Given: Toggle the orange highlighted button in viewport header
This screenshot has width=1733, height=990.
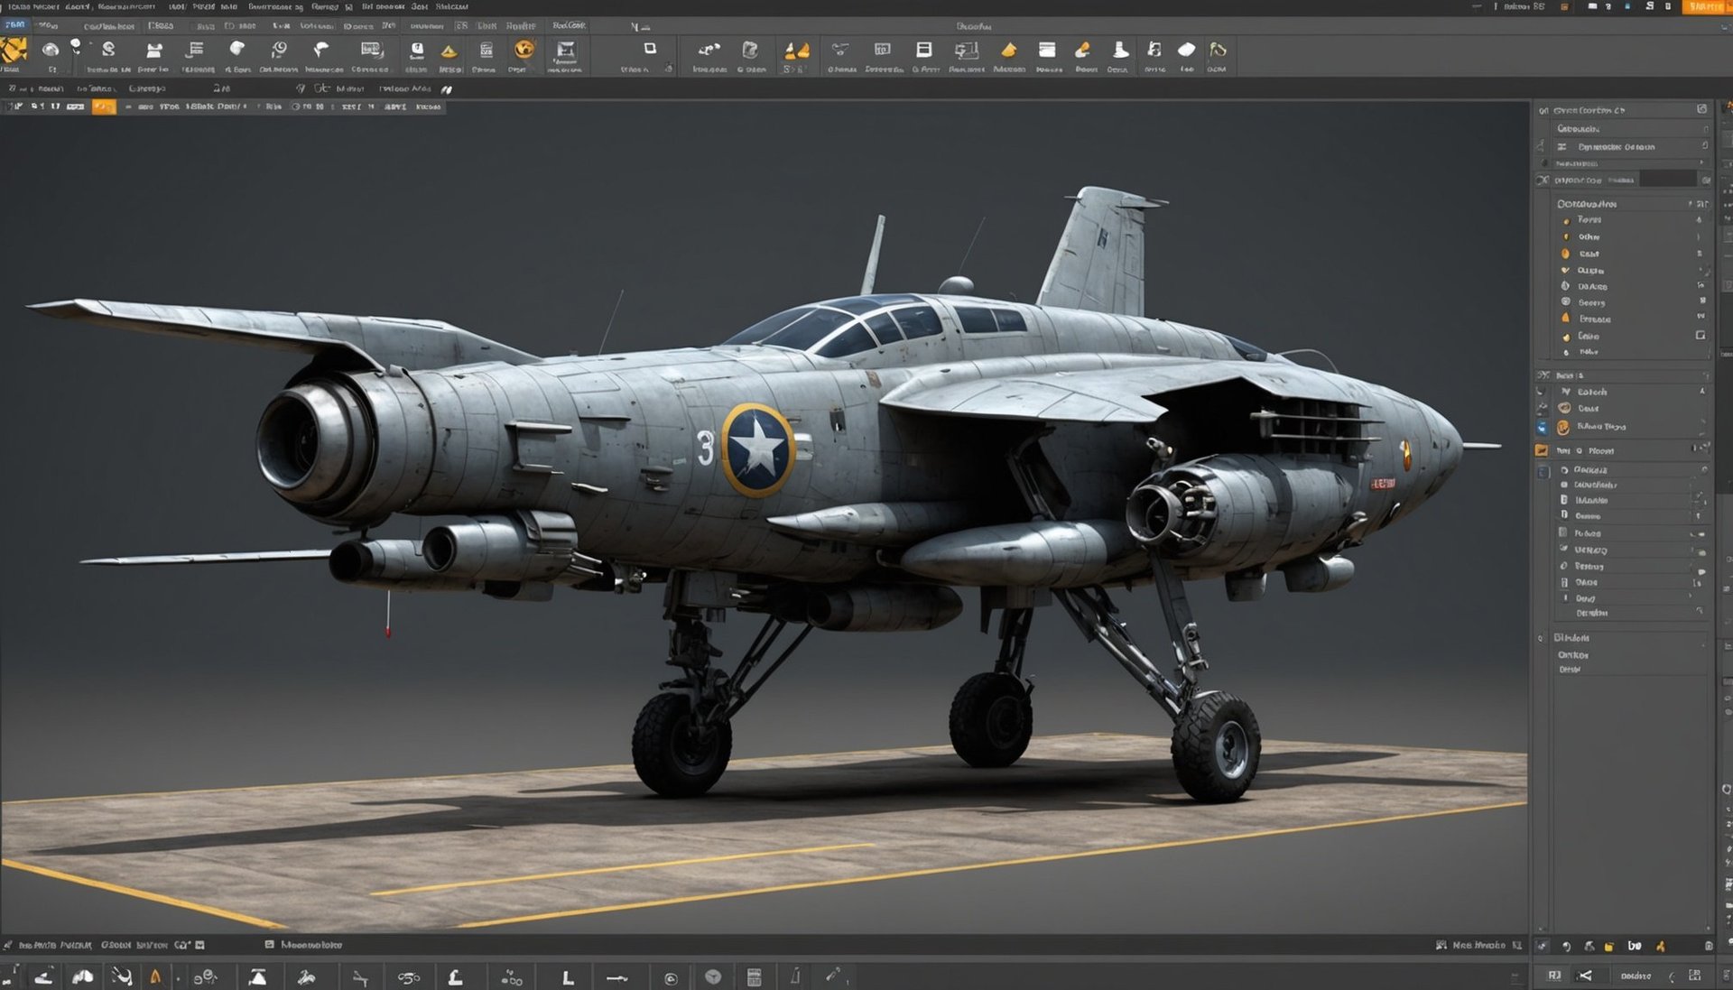Looking at the screenshot, I should click(x=104, y=106).
